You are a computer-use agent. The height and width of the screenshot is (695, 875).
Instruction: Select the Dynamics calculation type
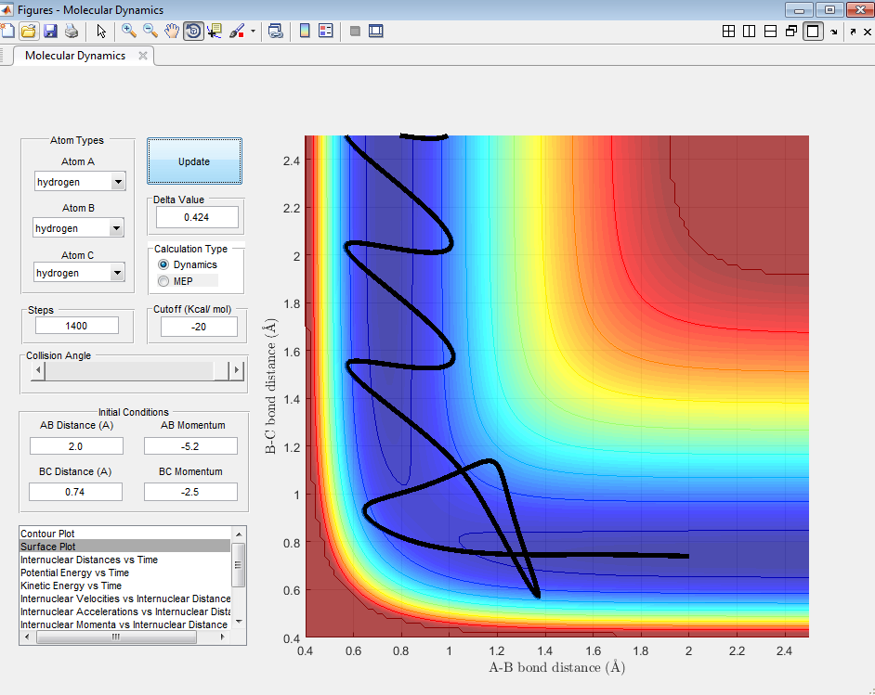point(164,264)
